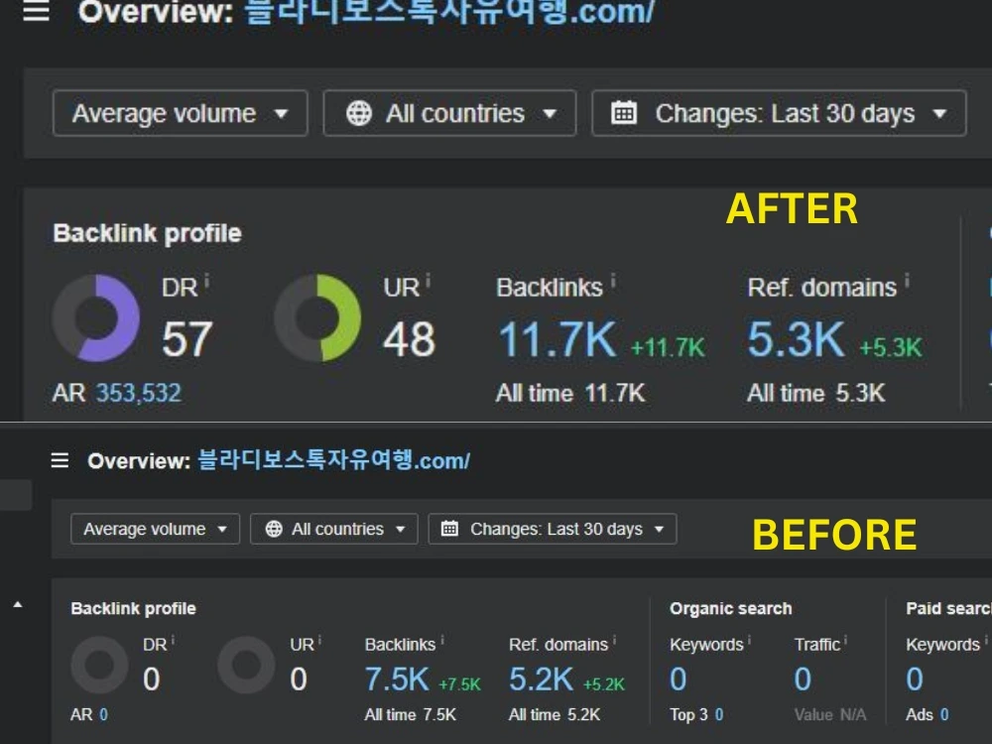992x744 pixels.
Task: Click Ads value 0
Action: click(944, 715)
